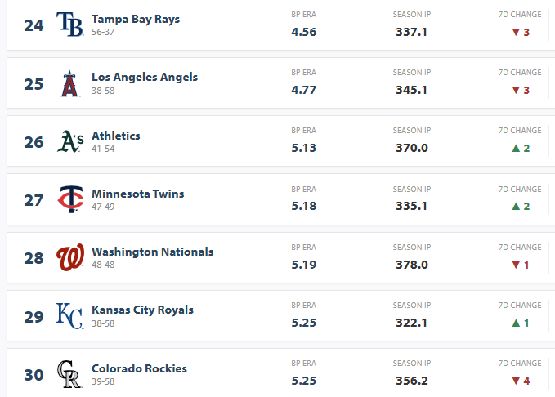Screen dimensions: 555x397
Task: Click the Nationals 378.0 season IP value
Action: [x=412, y=265]
